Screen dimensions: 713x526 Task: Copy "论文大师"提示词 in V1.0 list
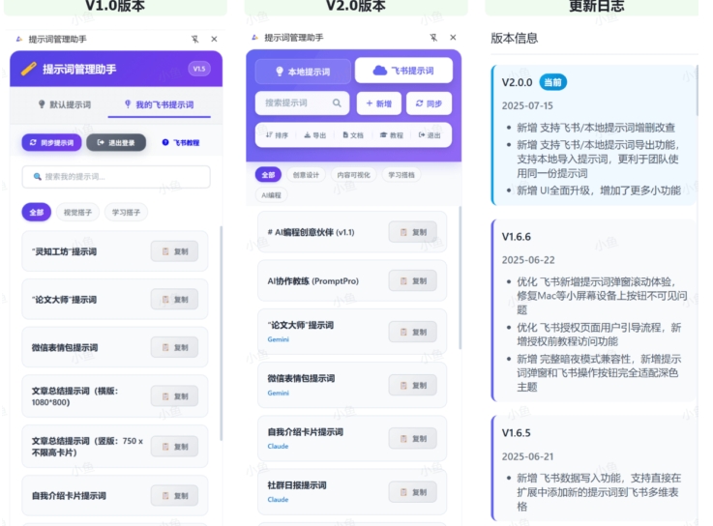point(174,299)
